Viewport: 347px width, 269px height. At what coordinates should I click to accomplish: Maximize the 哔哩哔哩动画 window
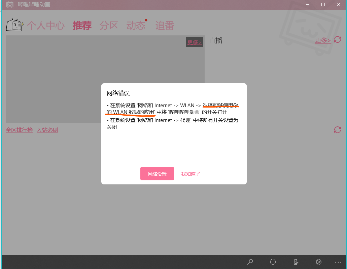point(323,4)
